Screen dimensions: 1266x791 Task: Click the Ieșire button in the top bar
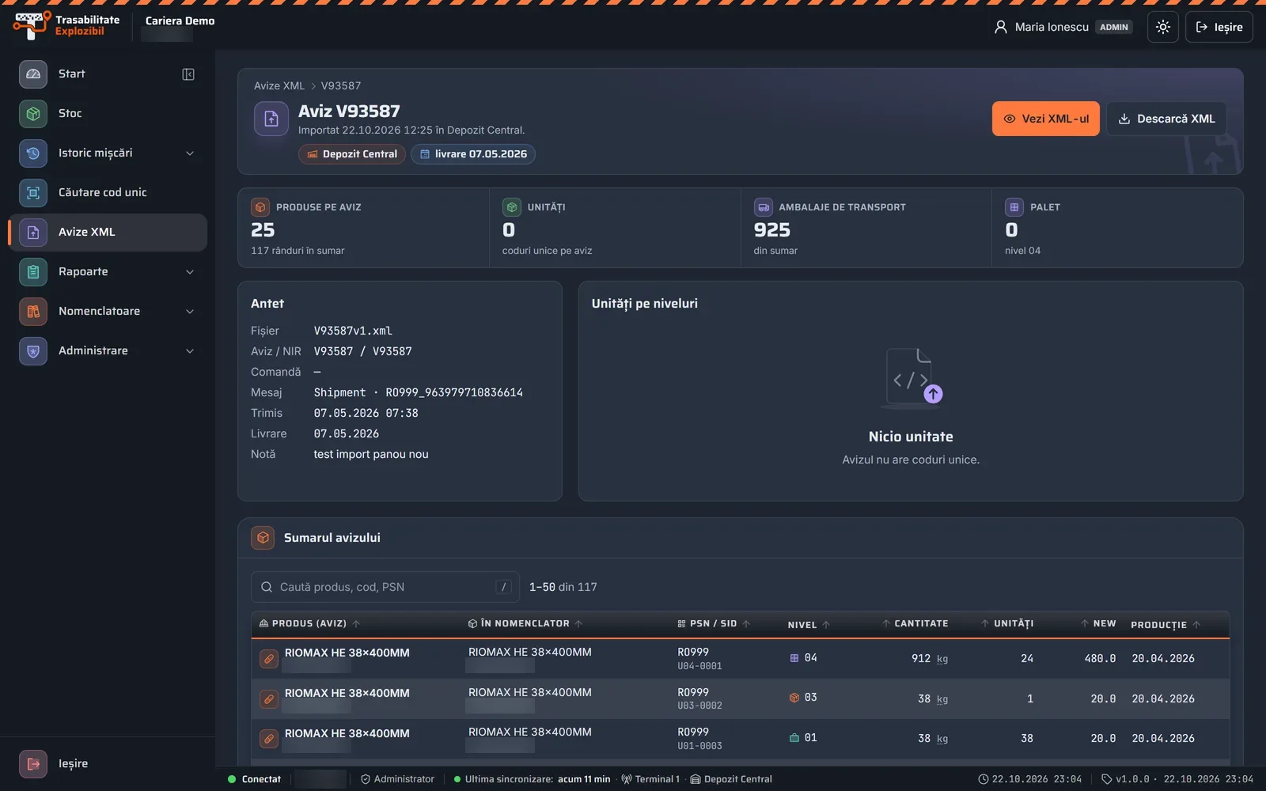[x=1219, y=27]
